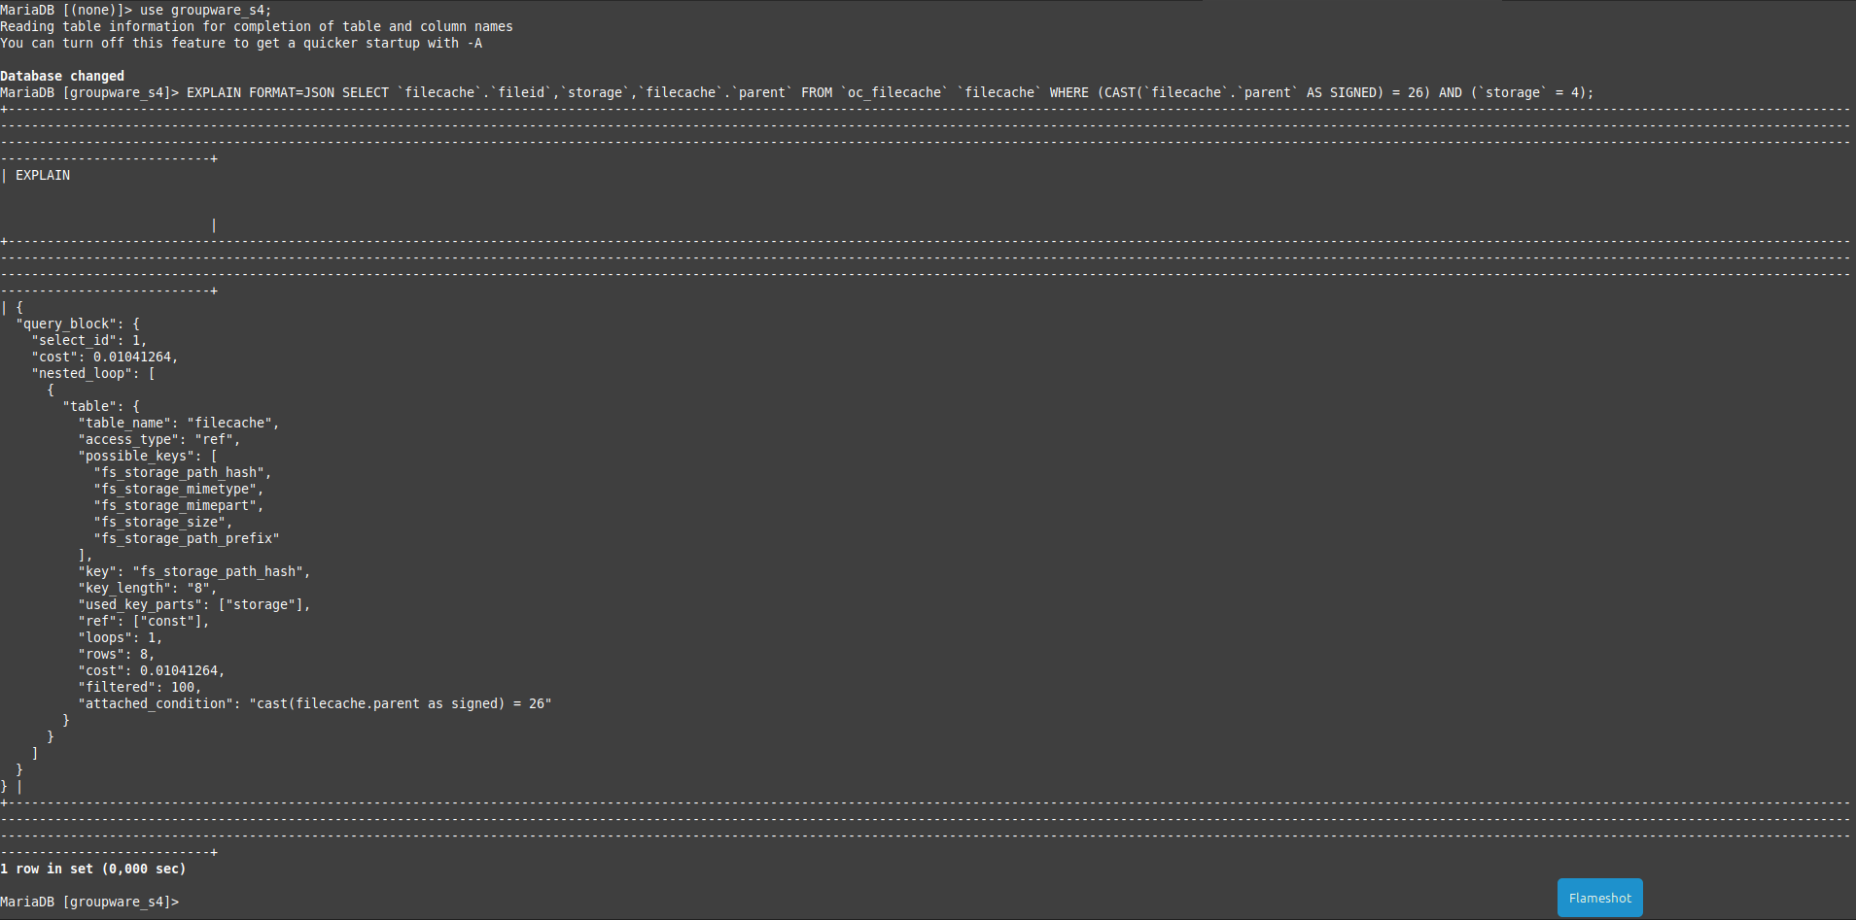The height and width of the screenshot is (920, 1856).
Task: Click the "fs_storage_size" entry
Action: [162, 522]
